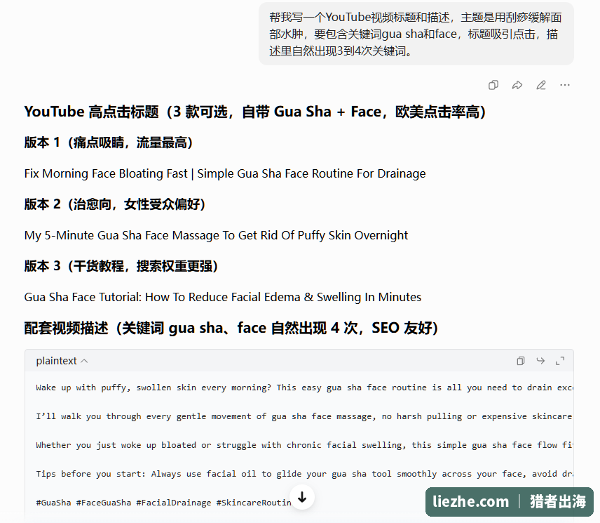Click title 'My 5-Minute Gua Sha Face Massage'
The height and width of the screenshot is (523, 600).
216,235
